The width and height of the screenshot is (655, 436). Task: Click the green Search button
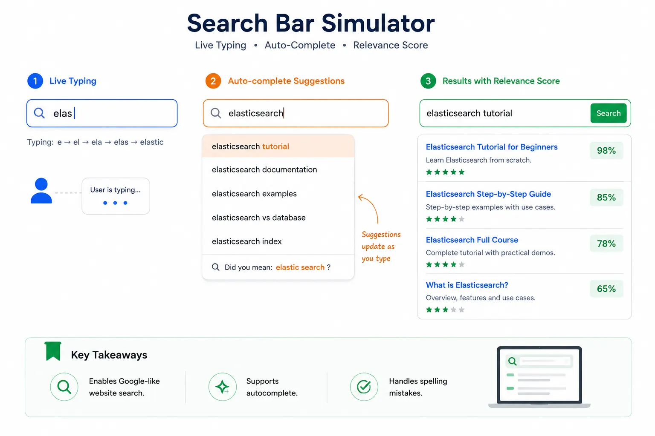(x=609, y=113)
